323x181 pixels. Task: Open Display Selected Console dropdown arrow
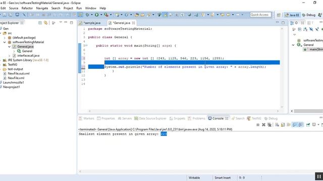tap(318, 125)
